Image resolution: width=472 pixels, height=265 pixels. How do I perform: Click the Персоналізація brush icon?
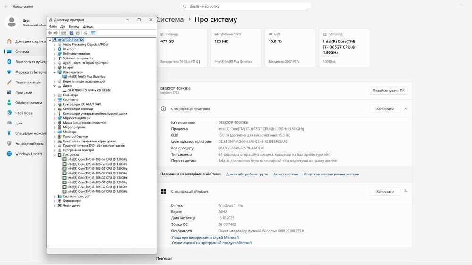[9, 82]
